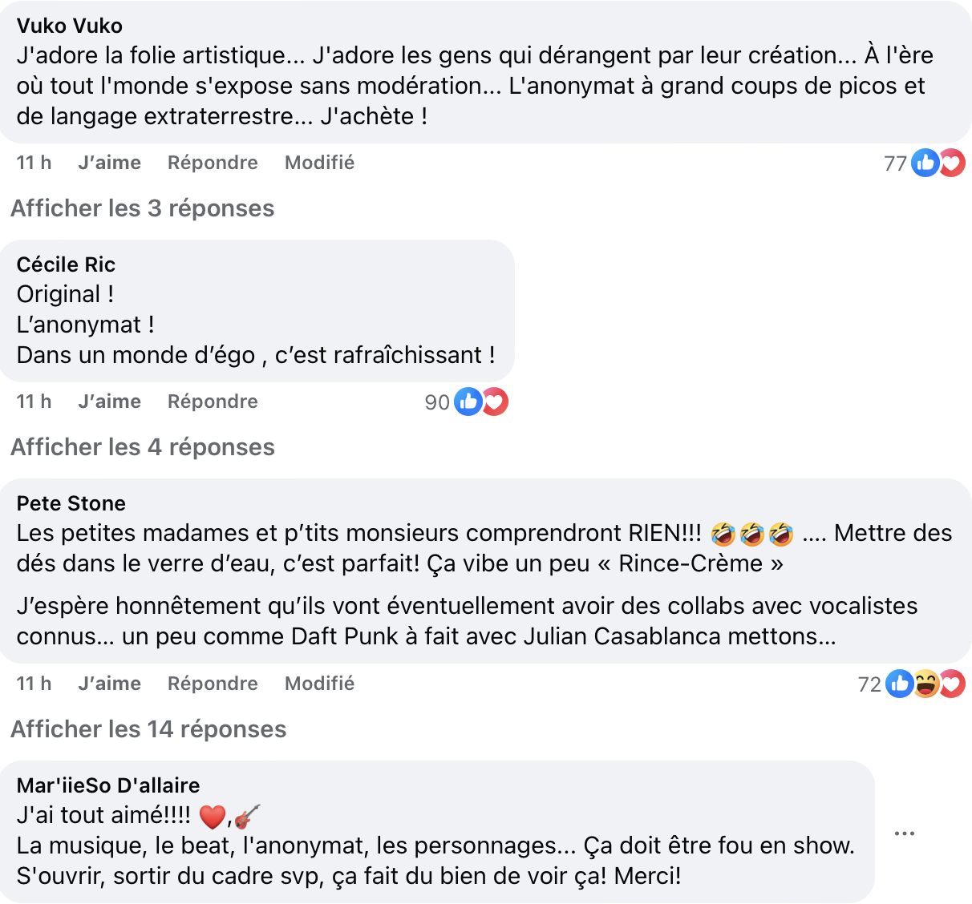Show the 14 replies under Pete Stone's comment
This screenshot has height=904, width=972.
click(148, 729)
